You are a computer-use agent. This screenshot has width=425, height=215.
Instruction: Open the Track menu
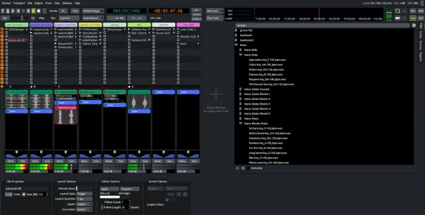tap(48, 3)
